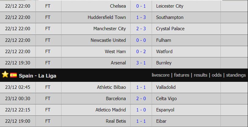This screenshot has width=248, height=127.
Task: Select the Huddersfield Town team name
Action: tap(107, 17)
